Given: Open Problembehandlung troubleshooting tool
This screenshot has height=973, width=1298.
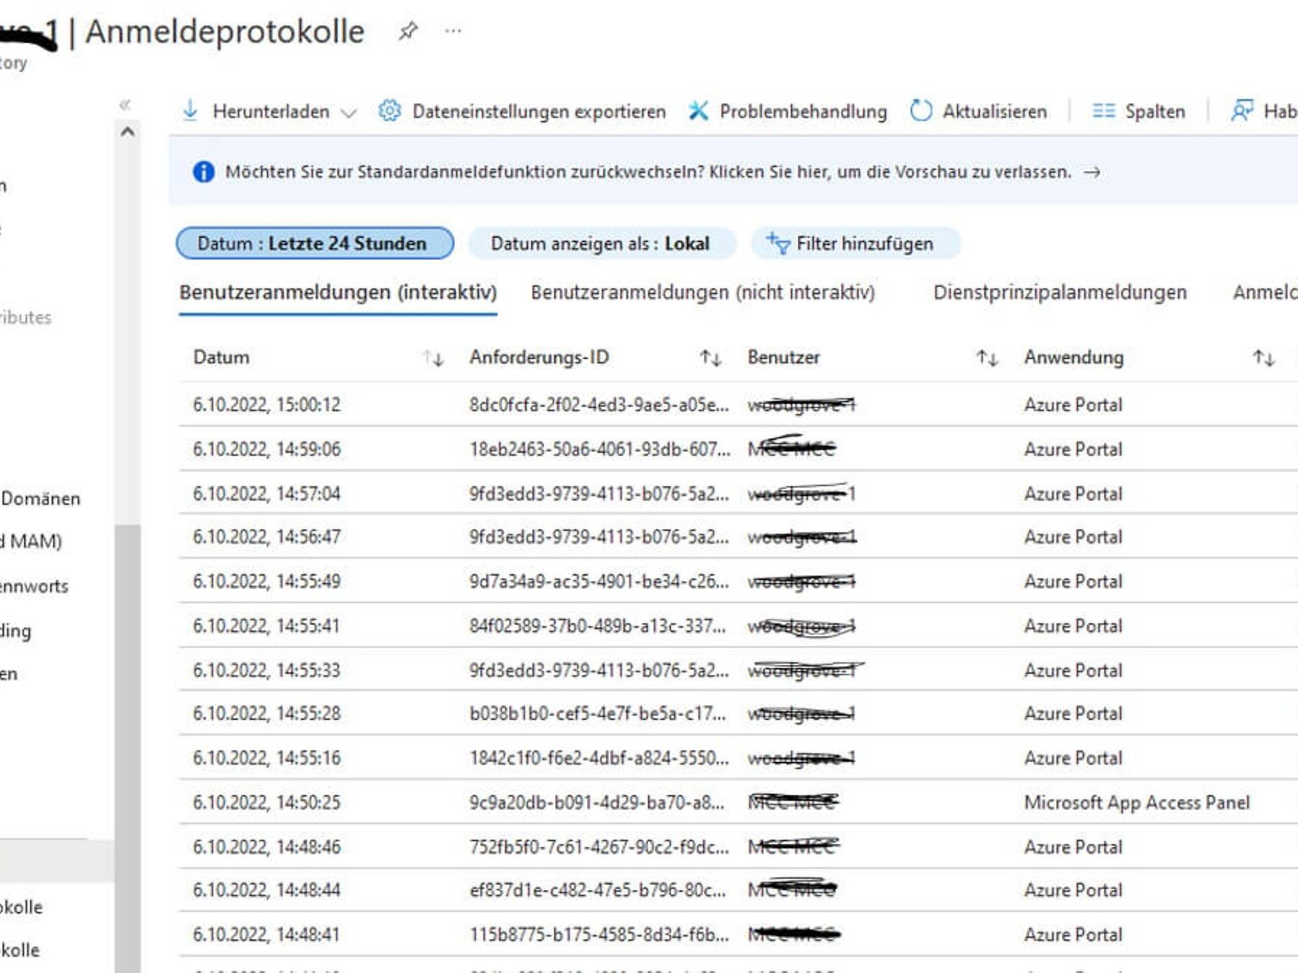Looking at the screenshot, I should [699, 111].
